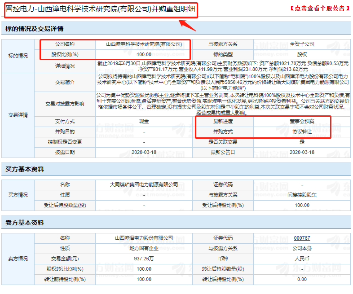Click the 转让前持股比例(%) label cell

(65, 279)
